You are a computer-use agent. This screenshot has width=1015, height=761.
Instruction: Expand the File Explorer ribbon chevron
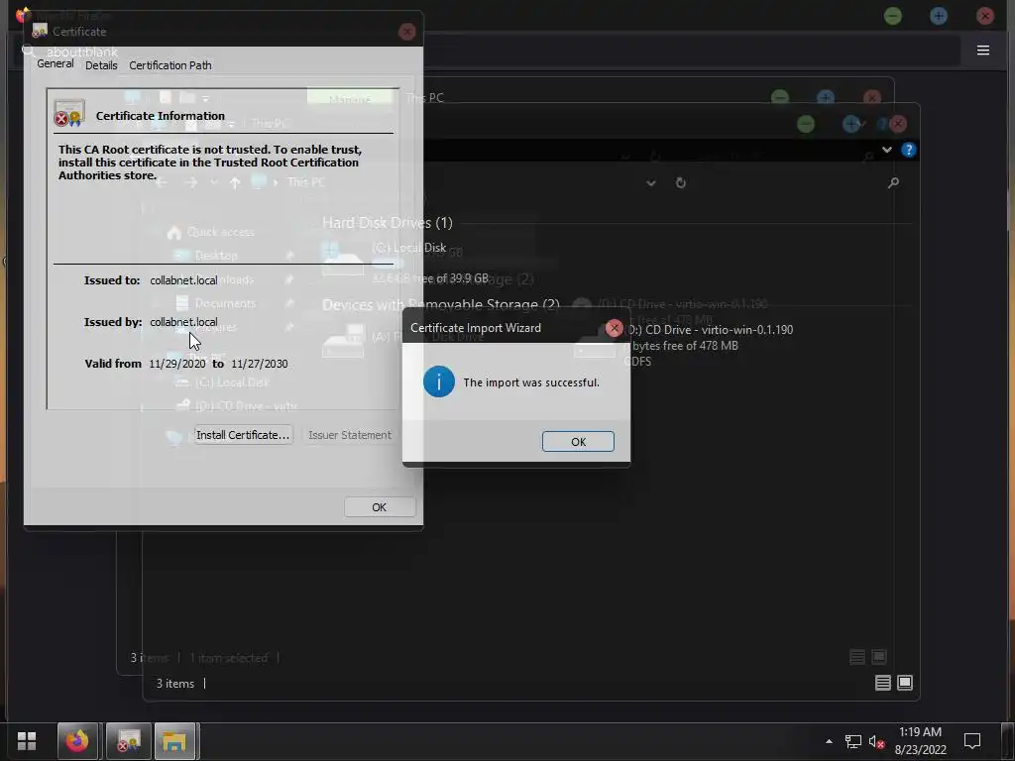(x=887, y=151)
